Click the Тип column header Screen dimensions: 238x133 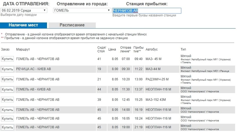183,49
